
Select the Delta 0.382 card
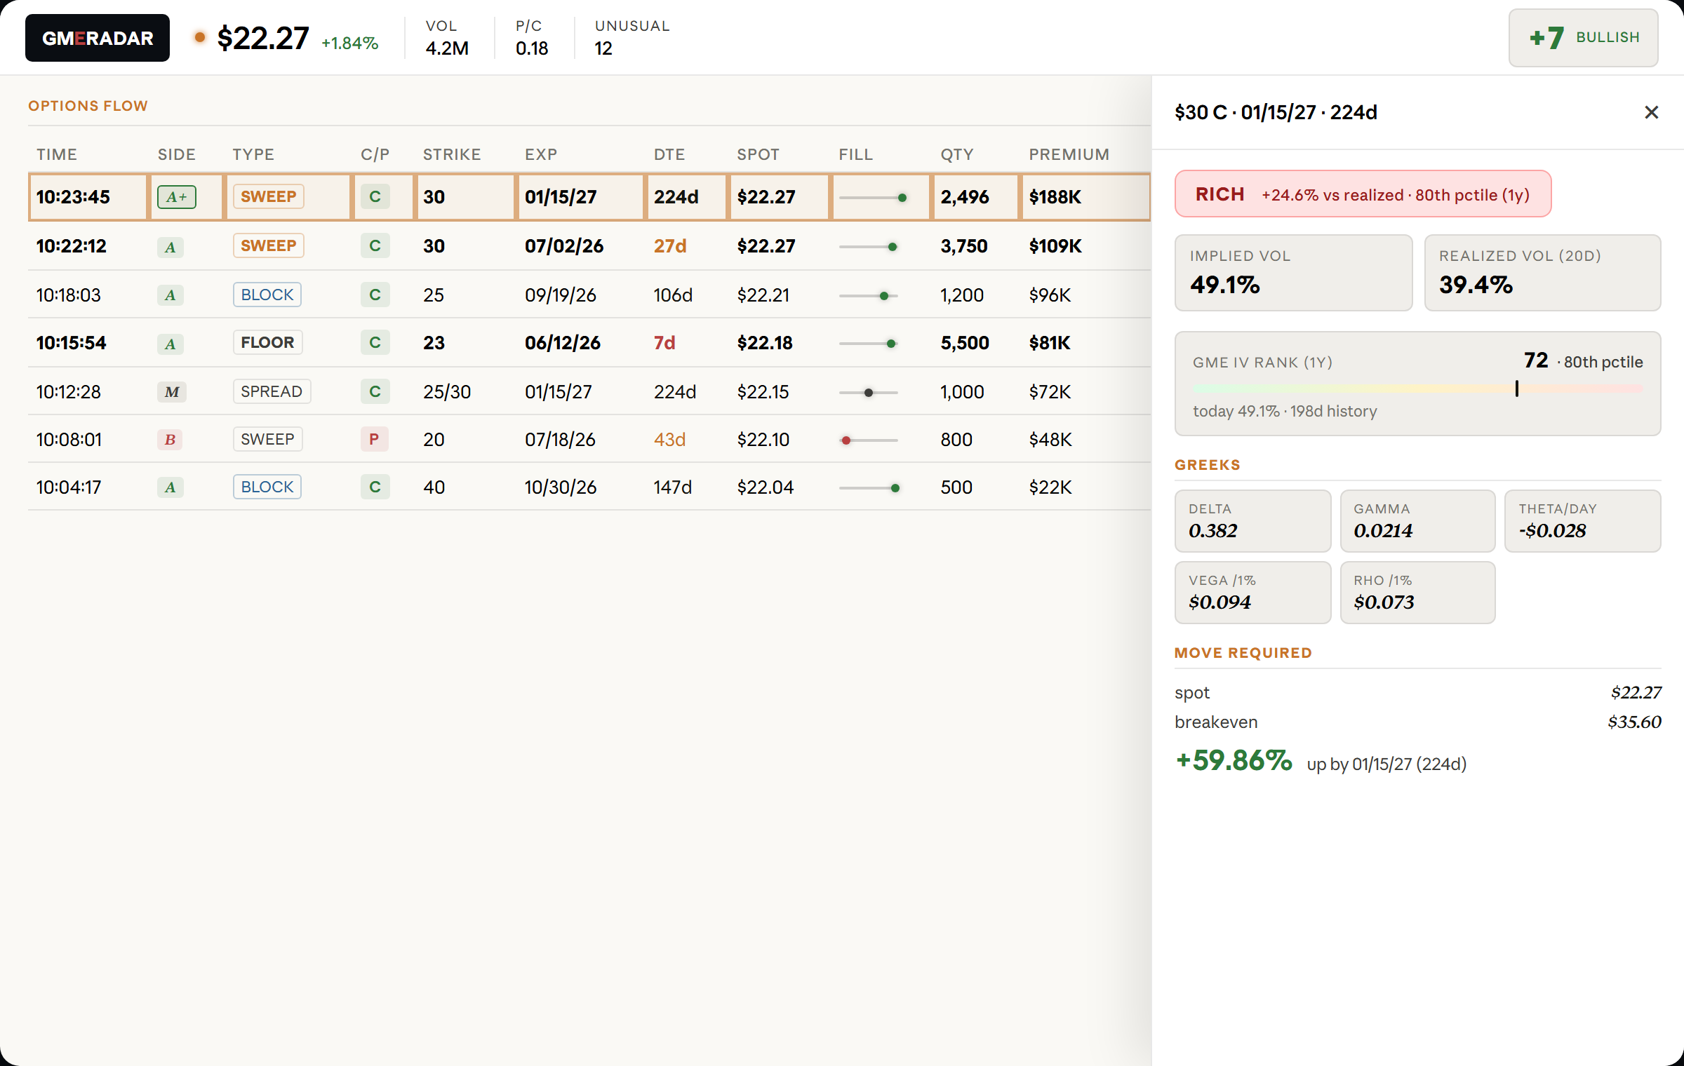pos(1252,521)
